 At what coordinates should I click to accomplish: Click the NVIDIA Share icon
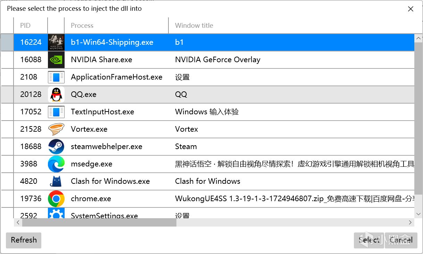point(56,60)
